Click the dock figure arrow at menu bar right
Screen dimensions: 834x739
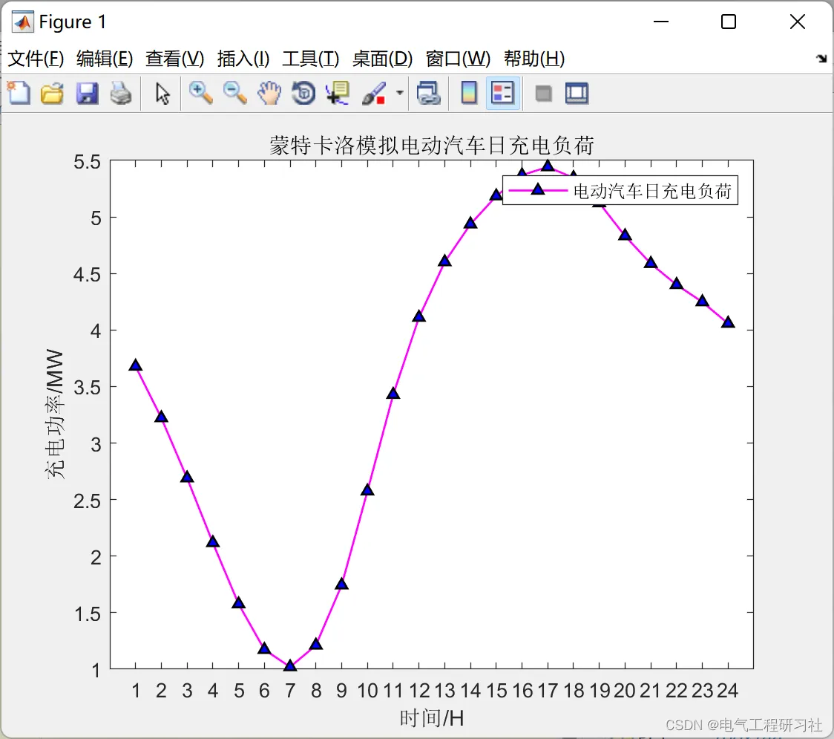point(822,58)
